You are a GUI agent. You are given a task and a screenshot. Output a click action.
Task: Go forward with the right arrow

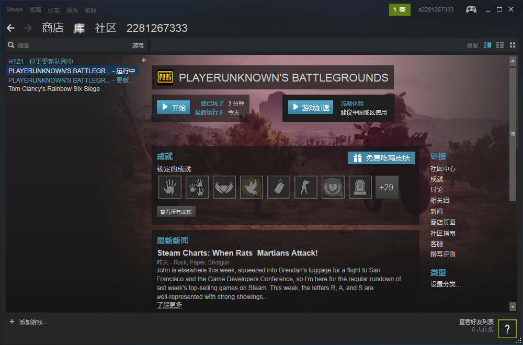(28, 28)
